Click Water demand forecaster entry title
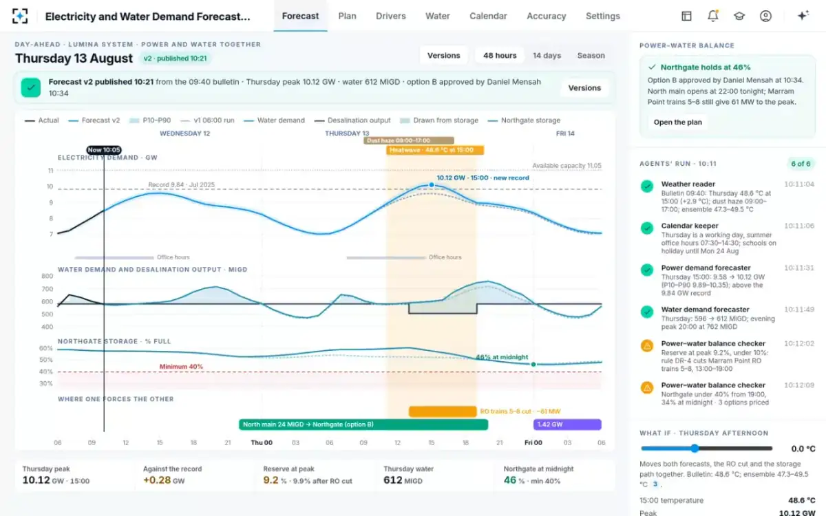The height and width of the screenshot is (516, 826). pyautogui.click(x=706, y=310)
